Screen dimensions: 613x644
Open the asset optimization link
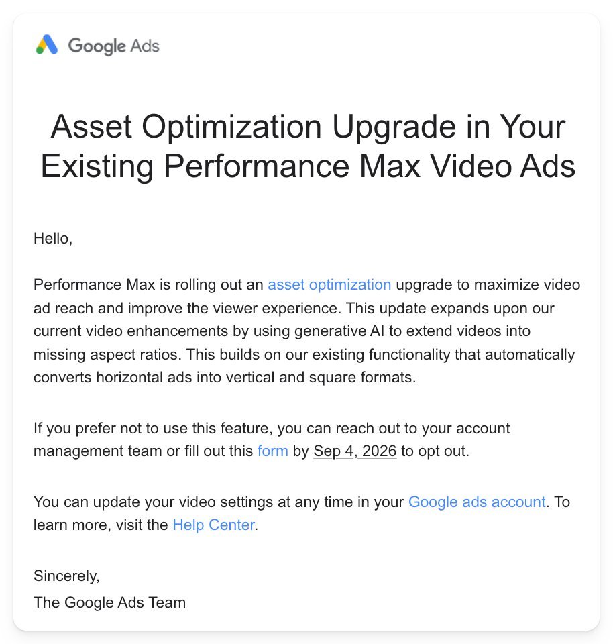[329, 284]
